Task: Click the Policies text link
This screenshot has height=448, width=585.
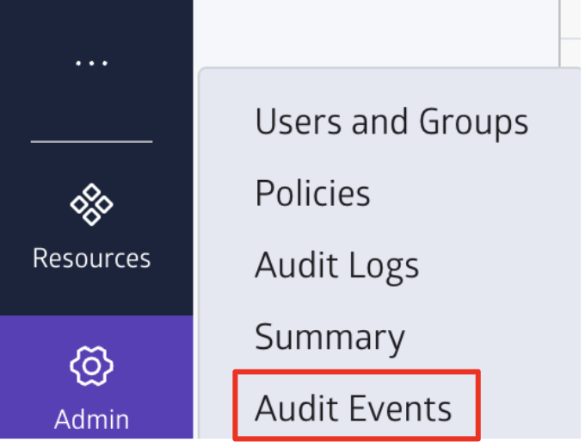Action: 312,194
